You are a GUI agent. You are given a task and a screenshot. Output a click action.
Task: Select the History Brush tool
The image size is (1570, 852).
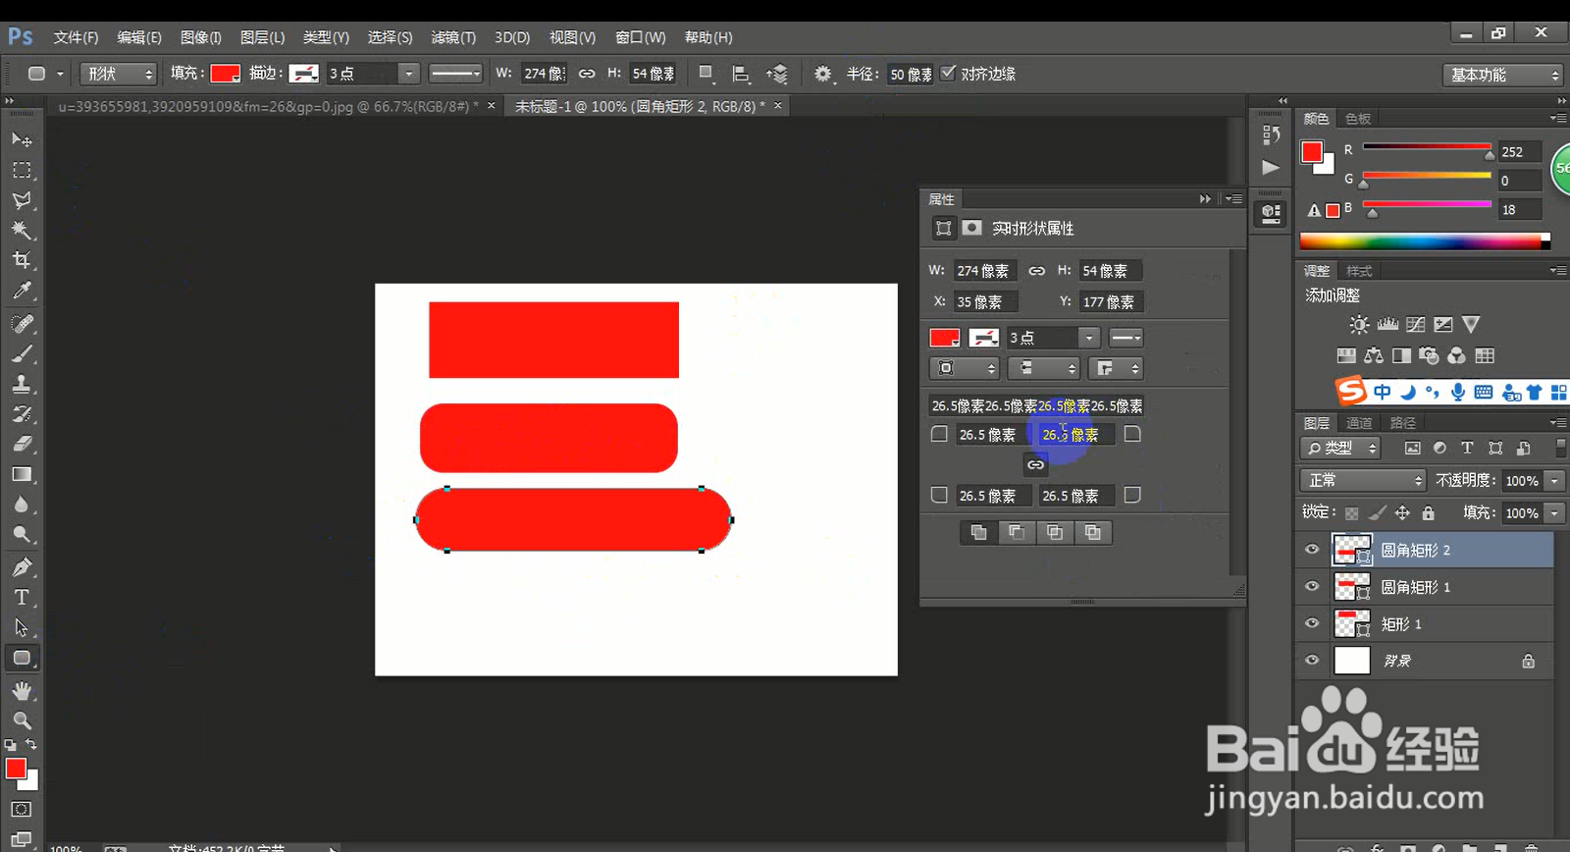(22, 413)
